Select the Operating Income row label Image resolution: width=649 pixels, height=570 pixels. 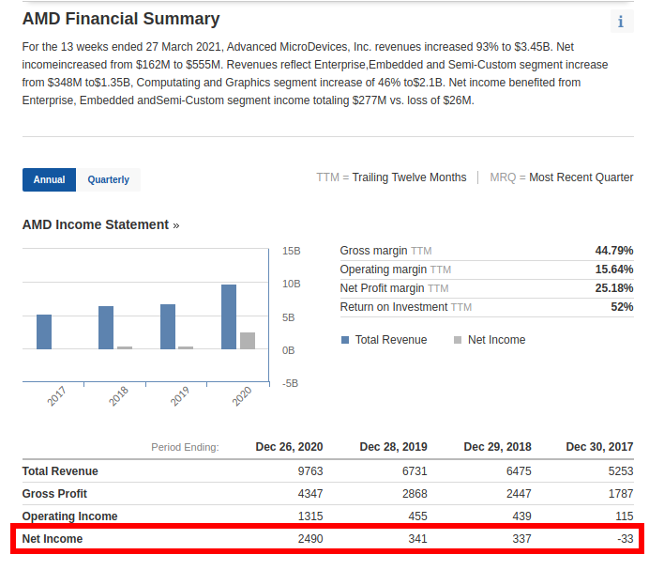pyautogui.click(x=69, y=516)
